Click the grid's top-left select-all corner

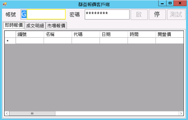(x=10, y=34)
